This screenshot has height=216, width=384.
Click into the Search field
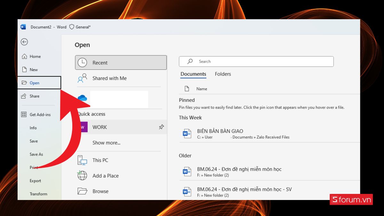(256, 61)
